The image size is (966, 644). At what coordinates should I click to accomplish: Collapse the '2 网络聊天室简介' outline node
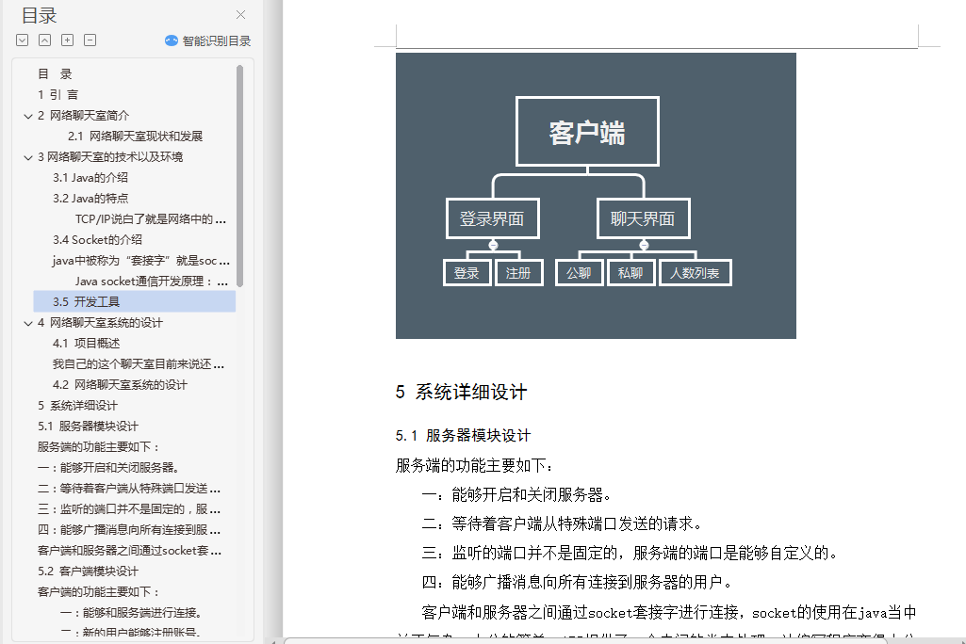27,116
